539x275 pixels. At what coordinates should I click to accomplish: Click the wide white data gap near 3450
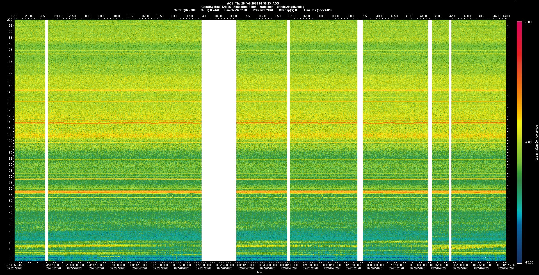pos(219,140)
